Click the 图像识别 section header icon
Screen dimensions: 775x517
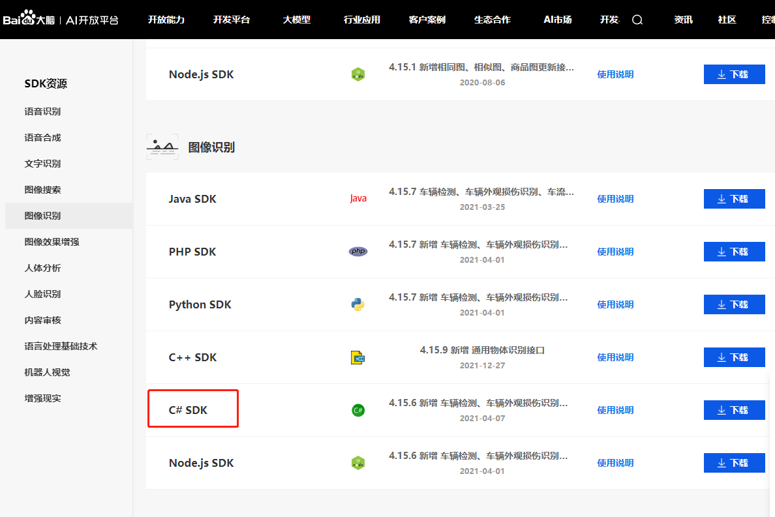click(x=162, y=147)
